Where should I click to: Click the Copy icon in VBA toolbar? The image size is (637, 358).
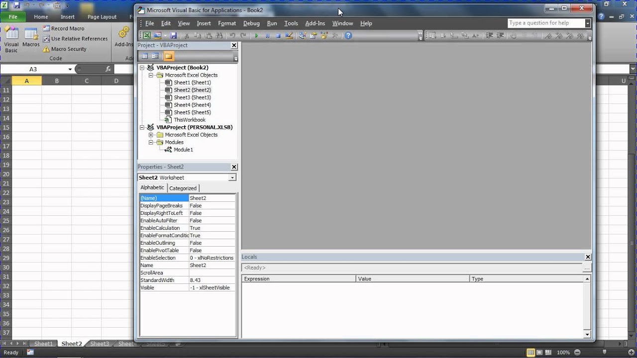198,36
